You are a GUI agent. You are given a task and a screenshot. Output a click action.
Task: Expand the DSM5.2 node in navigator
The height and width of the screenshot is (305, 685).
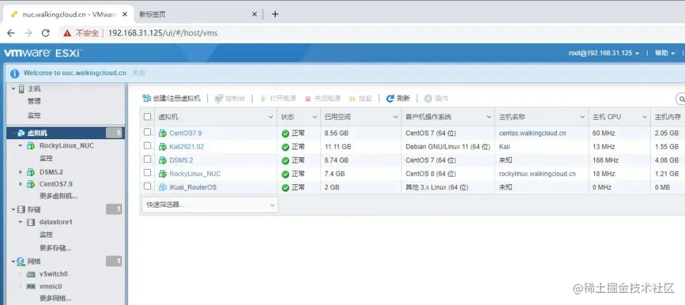click(x=20, y=172)
